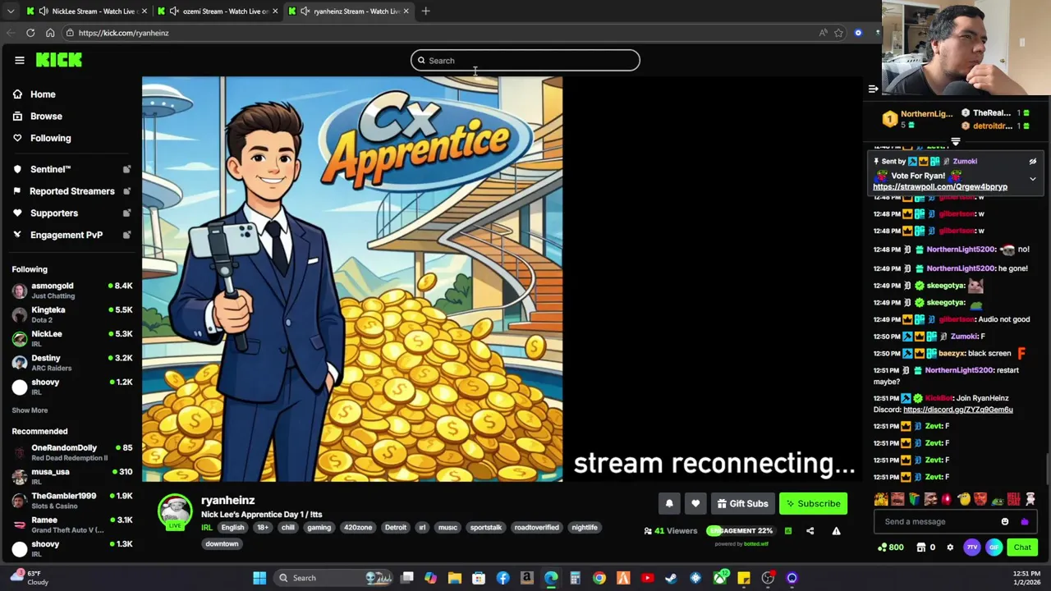Reload the page with refresh button
The height and width of the screenshot is (591, 1051).
point(30,33)
